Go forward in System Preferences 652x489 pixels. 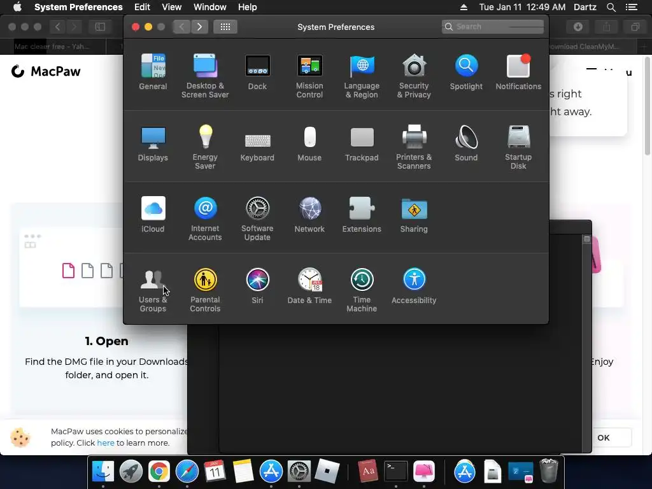[x=199, y=27]
